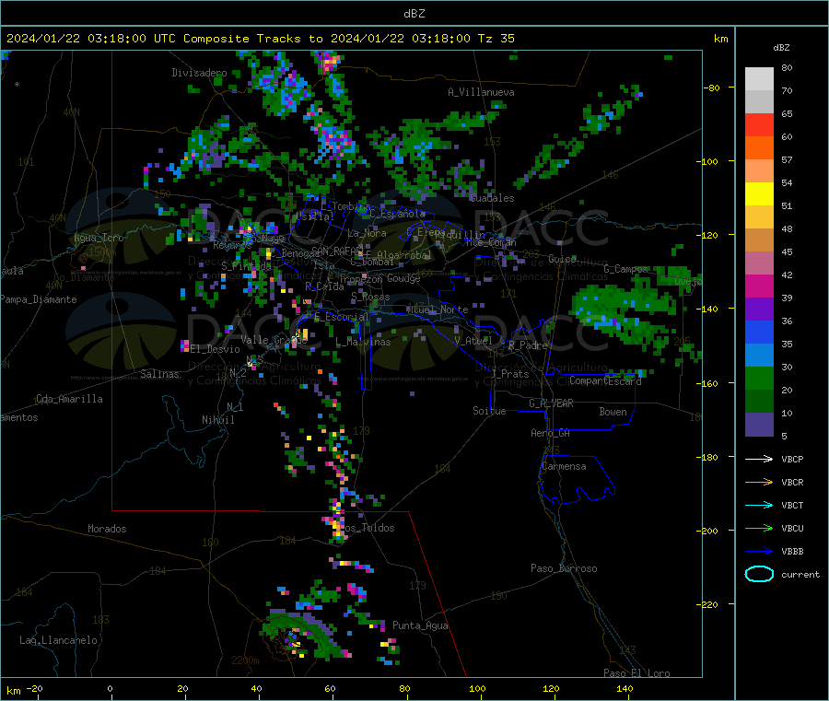The width and height of the screenshot is (829, 701).
Task: Pick the bright green 20–30 dBZ swatch
Action: pyautogui.click(x=759, y=378)
